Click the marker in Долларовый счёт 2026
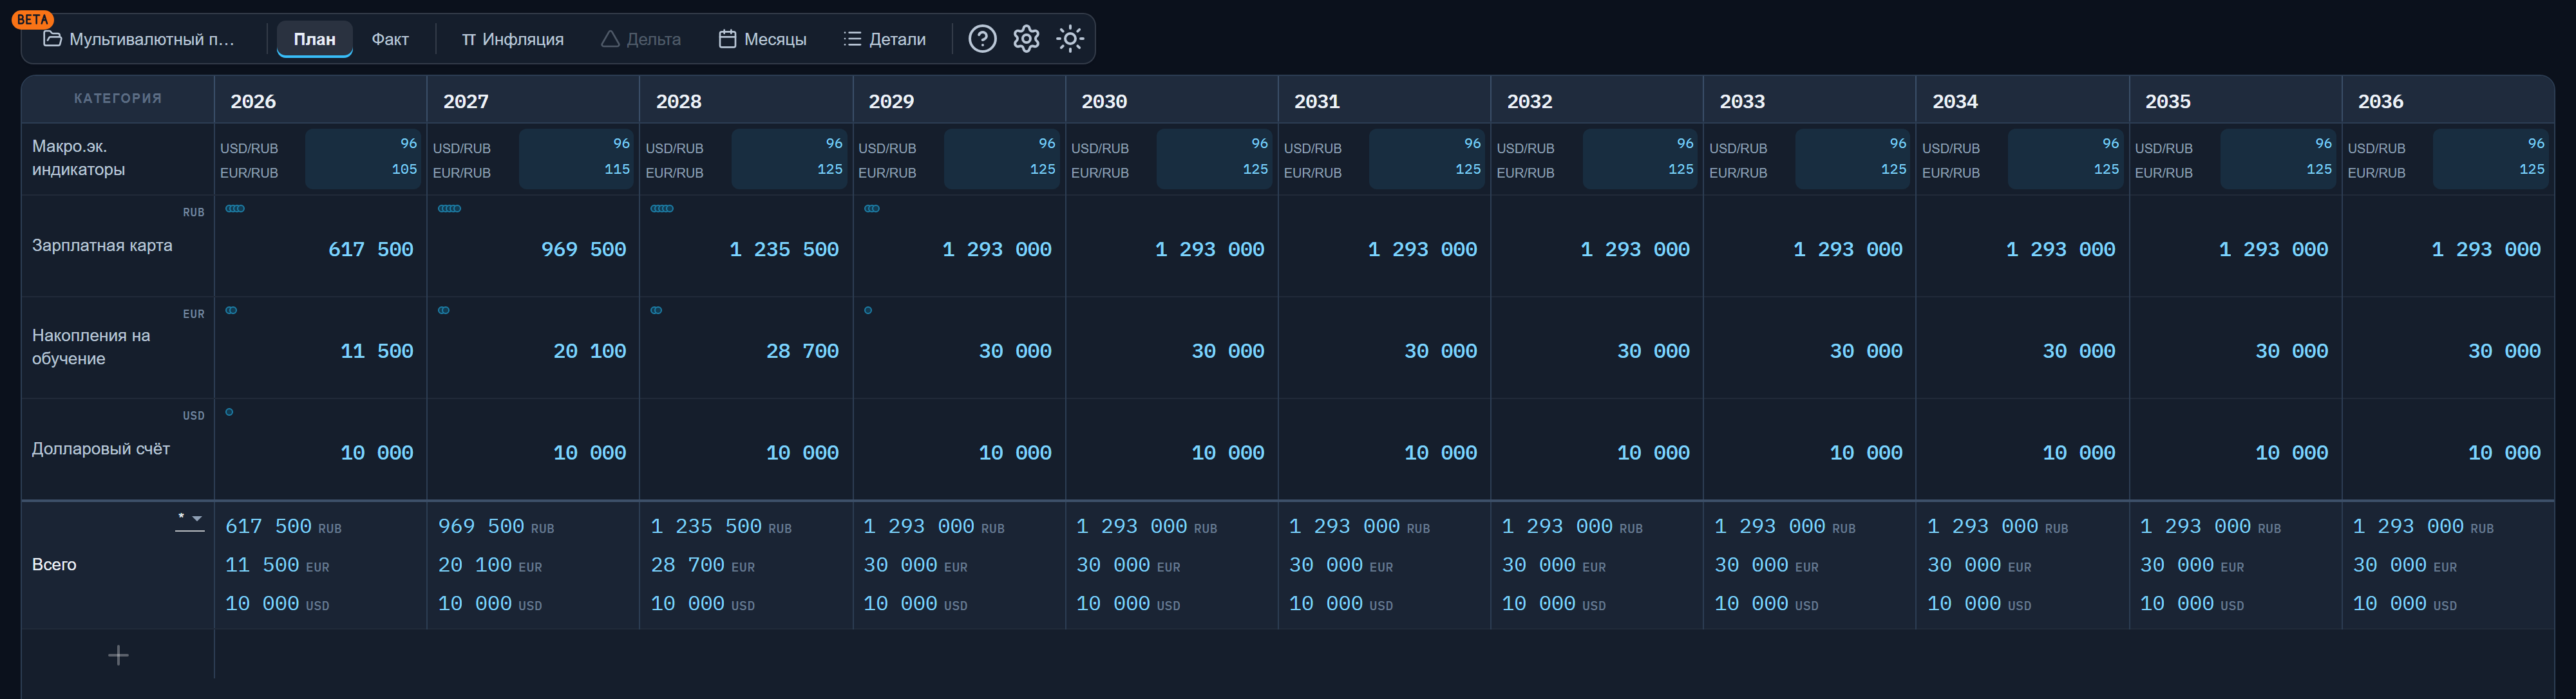 (x=229, y=412)
